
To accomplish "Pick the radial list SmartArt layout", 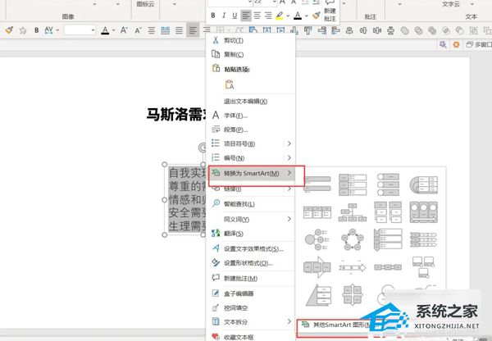I will tap(317, 239).
